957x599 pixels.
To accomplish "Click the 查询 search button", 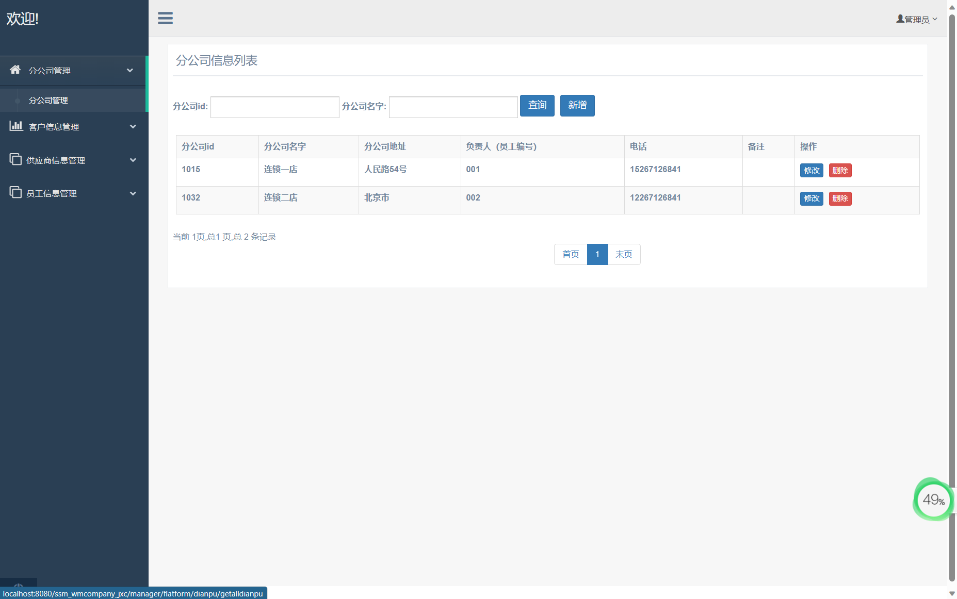I will [x=537, y=106].
